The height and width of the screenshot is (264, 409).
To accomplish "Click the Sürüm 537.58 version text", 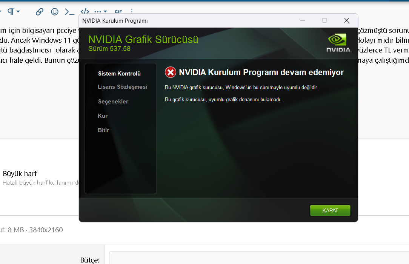I will (109, 49).
